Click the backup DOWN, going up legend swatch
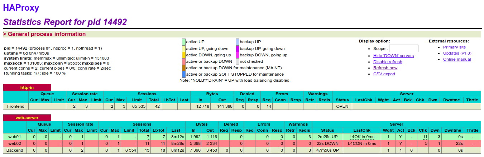 coord(238,55)
